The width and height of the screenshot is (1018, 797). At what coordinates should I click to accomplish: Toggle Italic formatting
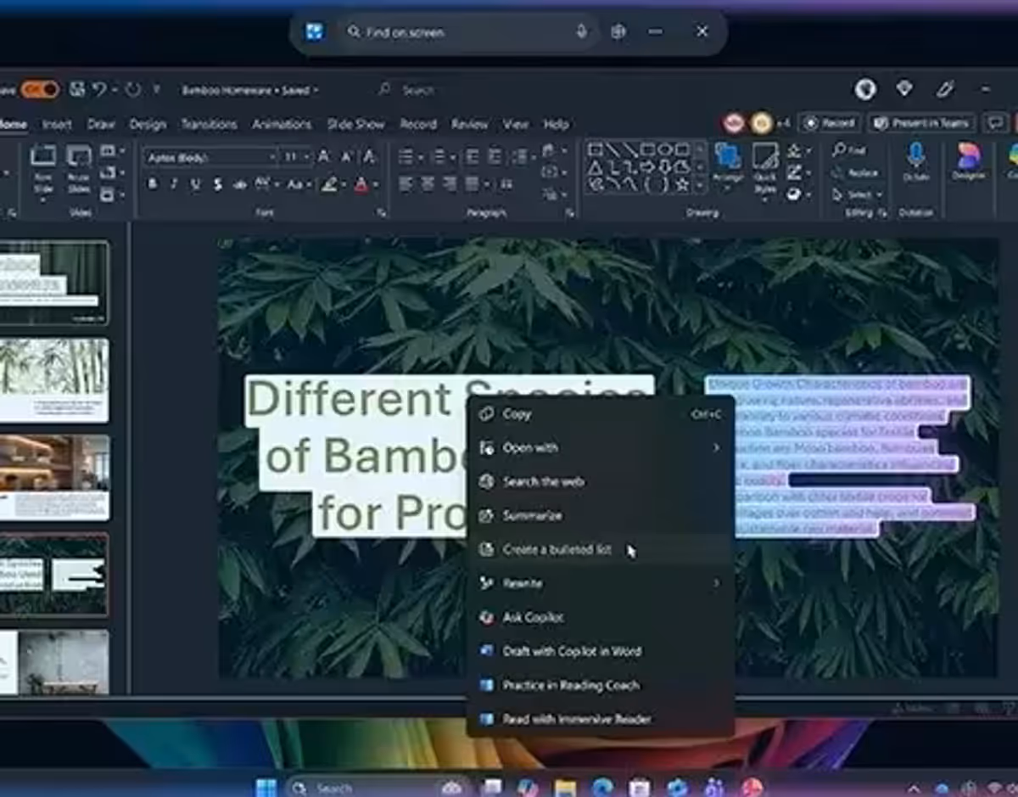pyautogui.click(x=174, y=184)
